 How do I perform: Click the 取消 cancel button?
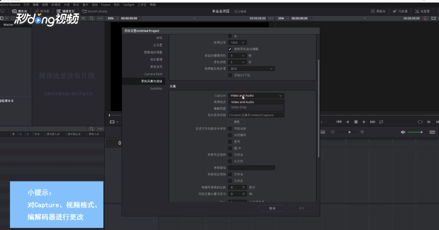(x=272, y=209)
